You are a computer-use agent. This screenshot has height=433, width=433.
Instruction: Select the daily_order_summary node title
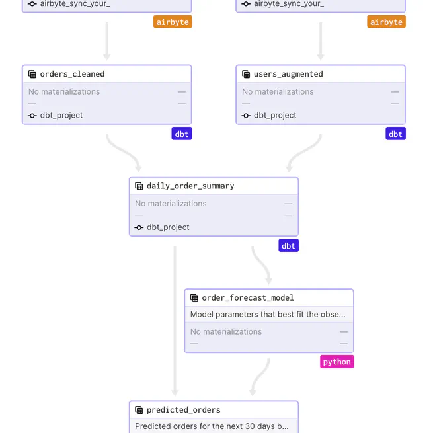pos(190,186)
